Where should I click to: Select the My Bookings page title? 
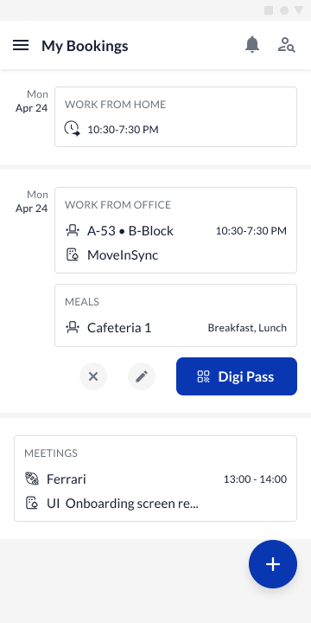pos(85,46)
